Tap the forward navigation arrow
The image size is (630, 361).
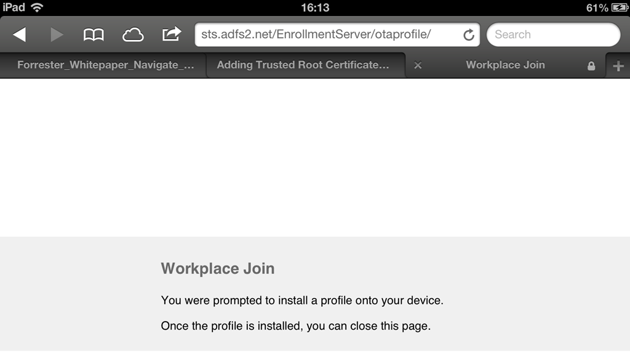coord(57,34)
